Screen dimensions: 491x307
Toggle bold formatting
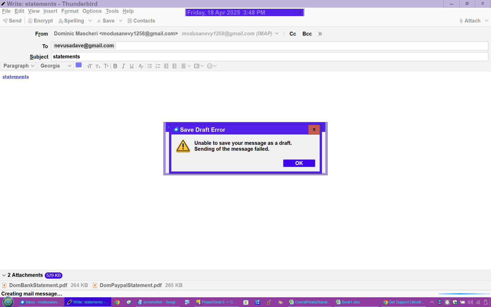pyautogui.click(x=115, y=66)
